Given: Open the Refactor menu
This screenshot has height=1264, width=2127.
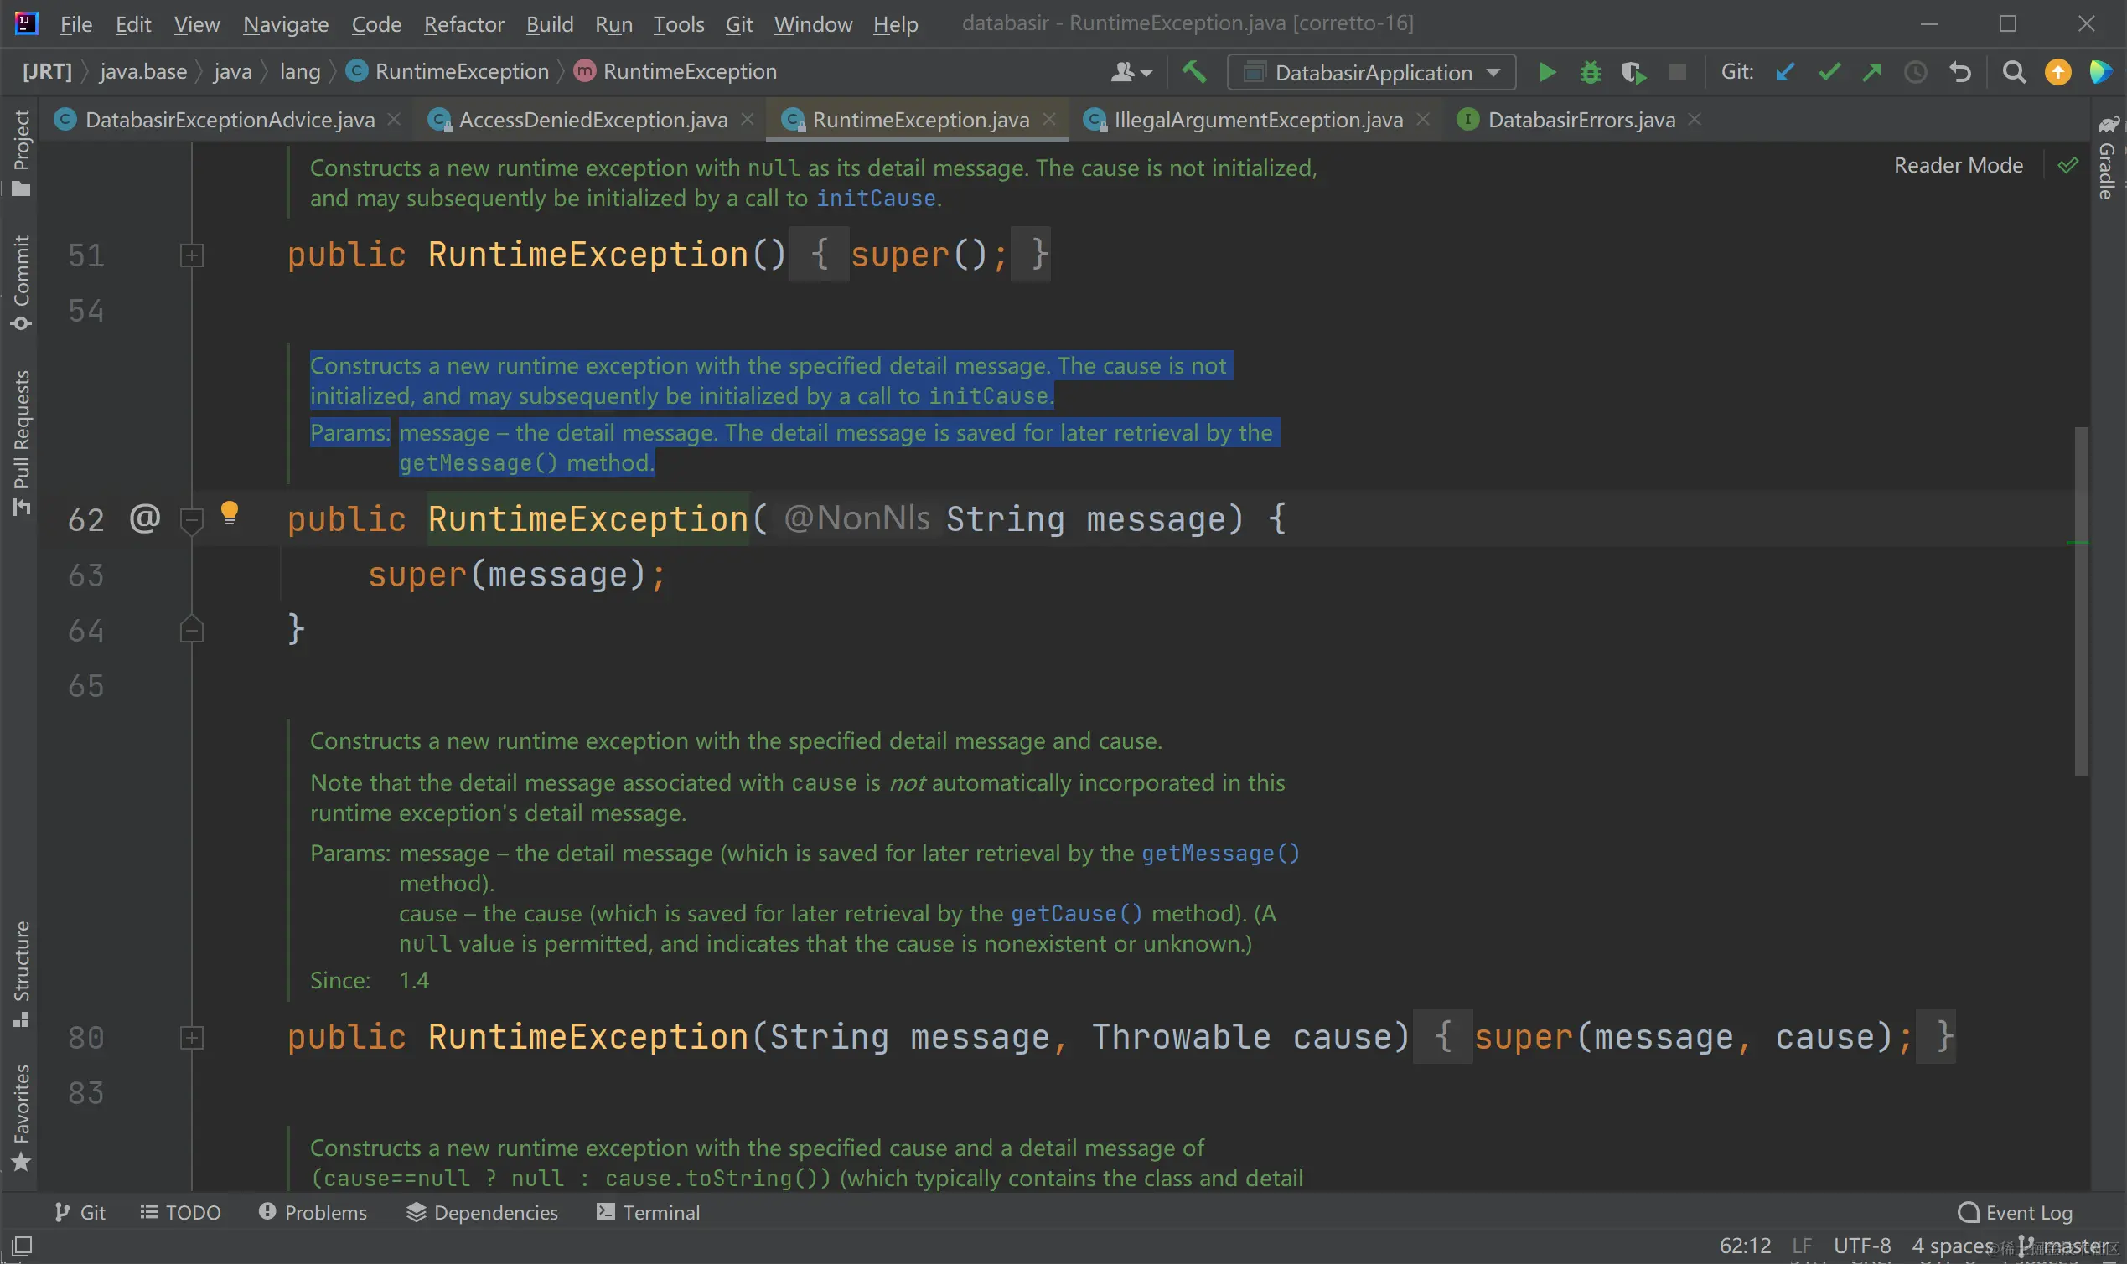Looking at the screenshot, I should 463,23.
